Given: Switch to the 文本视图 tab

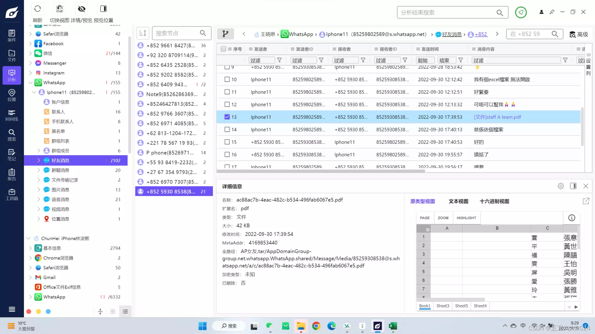Looking at the screenshot, I should point(458,201).
